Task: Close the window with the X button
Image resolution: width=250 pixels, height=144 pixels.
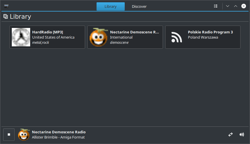Action: [x=243, y=6]
